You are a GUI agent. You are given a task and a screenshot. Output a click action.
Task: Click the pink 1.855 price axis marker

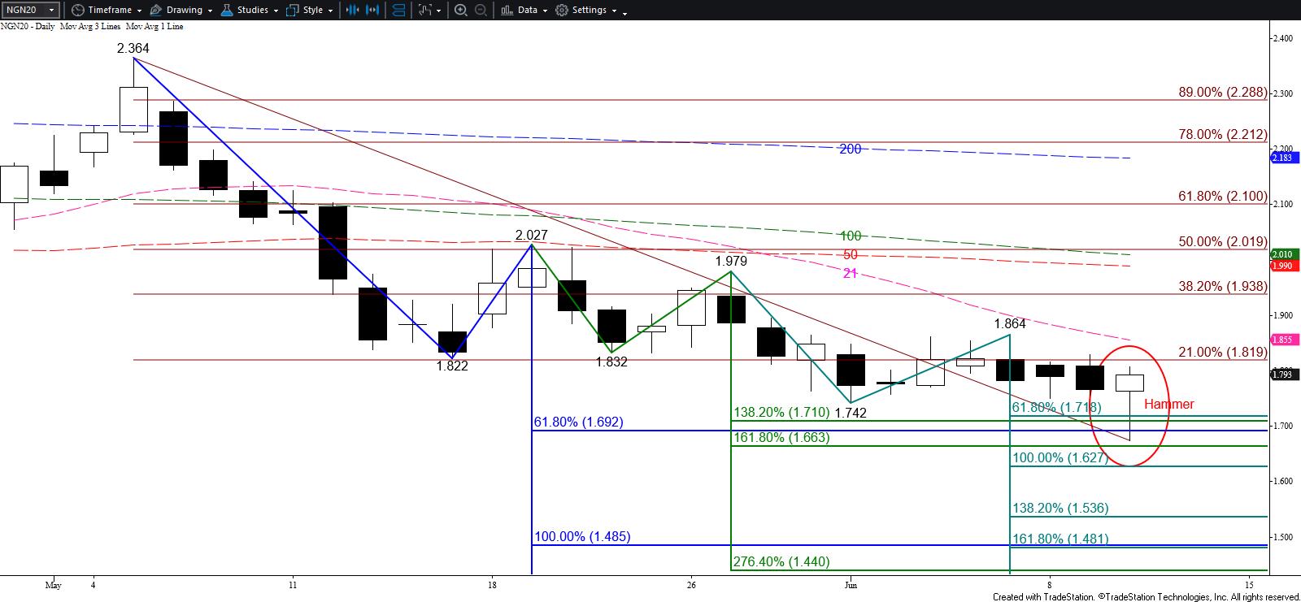(x=1281, y=340)
